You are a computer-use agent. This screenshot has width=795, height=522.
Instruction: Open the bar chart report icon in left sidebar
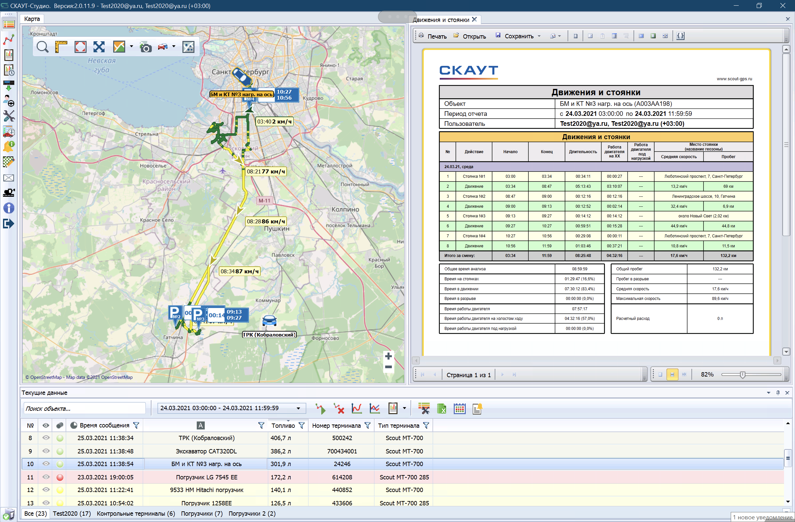(x=9, y=55)
